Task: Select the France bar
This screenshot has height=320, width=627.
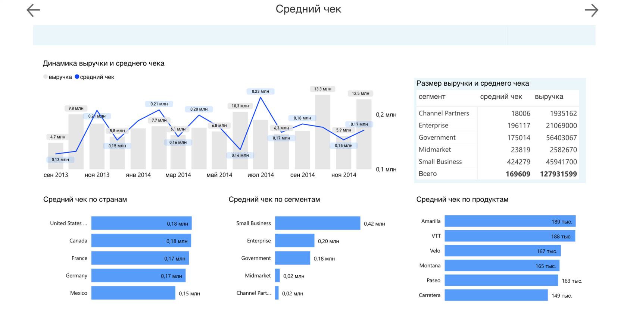Action: pos(140,258)
